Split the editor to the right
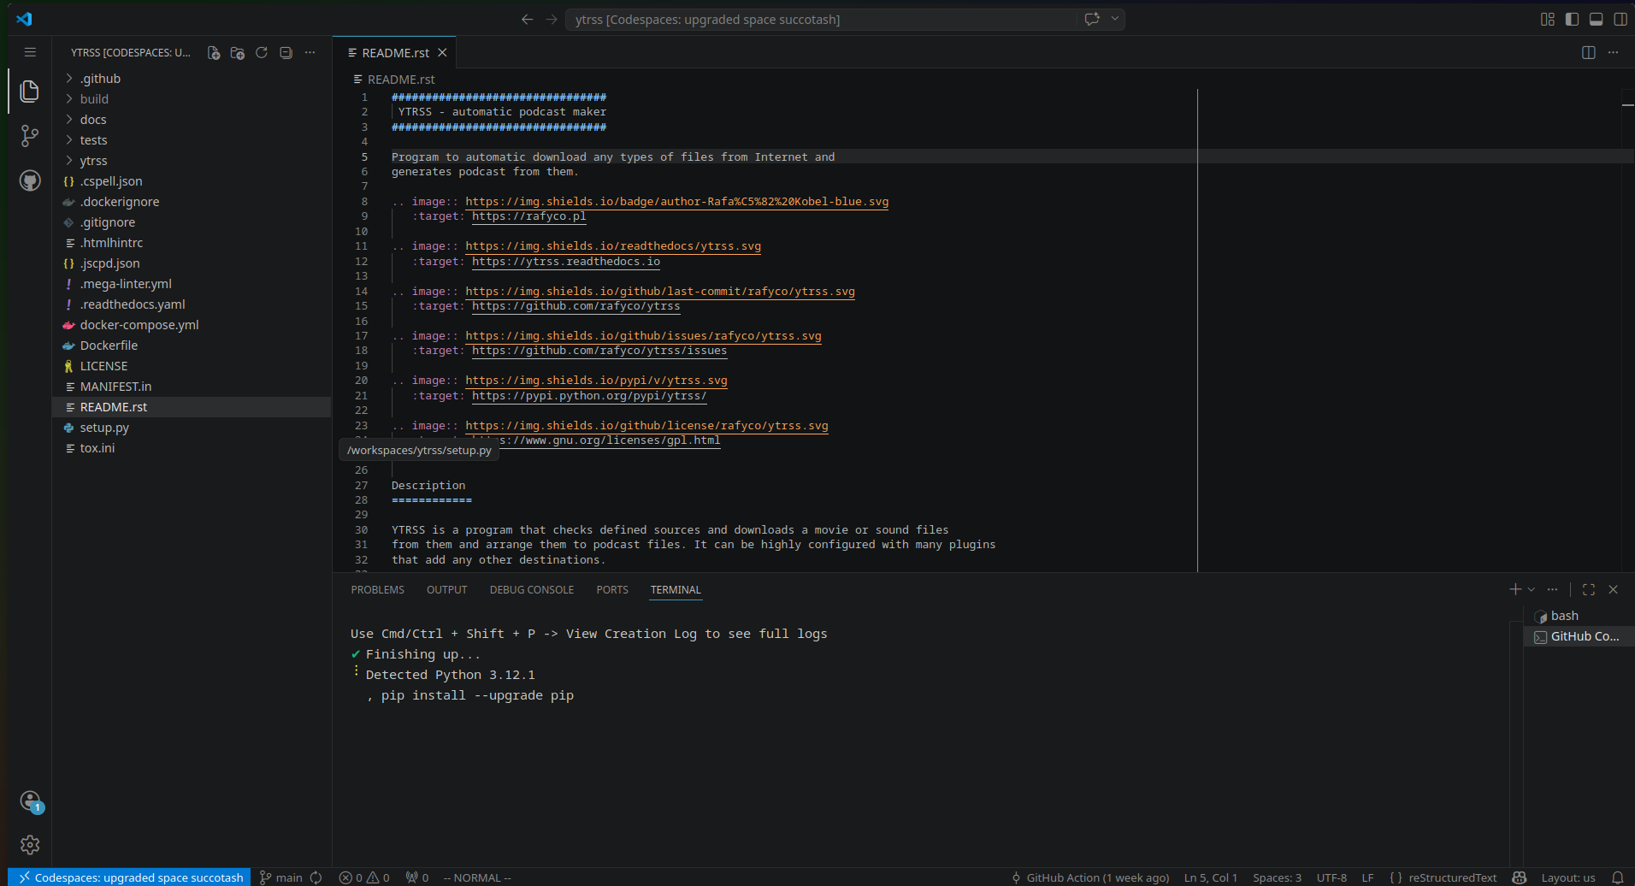The image size is (1635, 886). [x=1588, y=53]
